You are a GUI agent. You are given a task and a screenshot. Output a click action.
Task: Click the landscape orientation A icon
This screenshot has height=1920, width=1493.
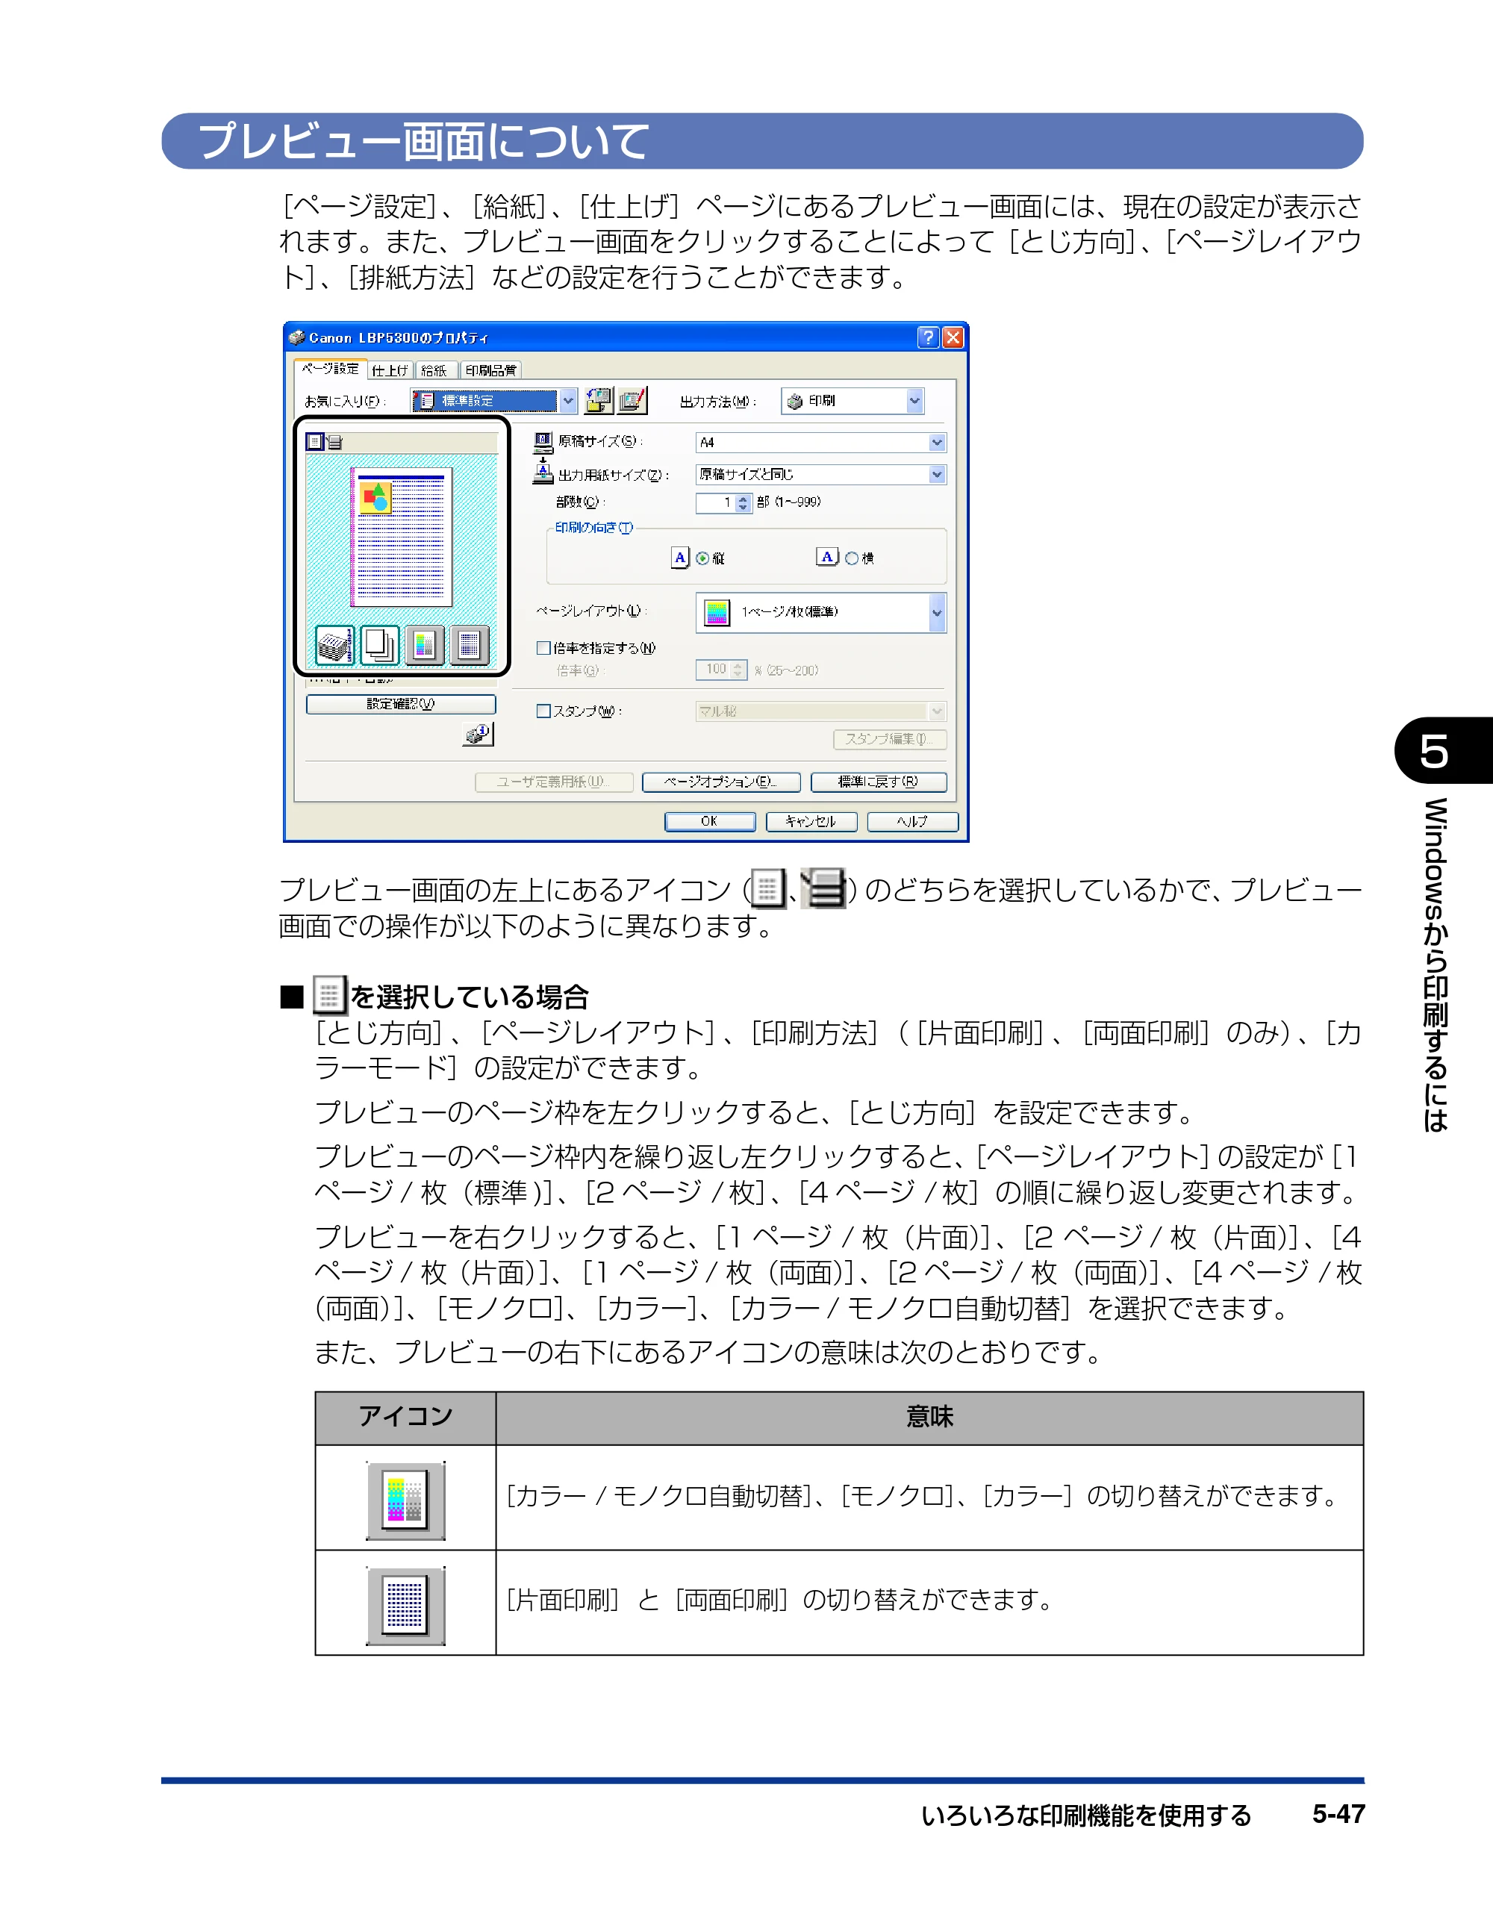pyautogui.click(x=827, y=556)
